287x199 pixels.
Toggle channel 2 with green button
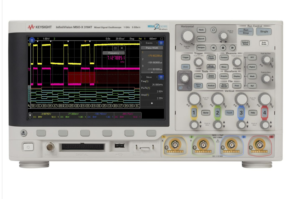tap(217, 113)
